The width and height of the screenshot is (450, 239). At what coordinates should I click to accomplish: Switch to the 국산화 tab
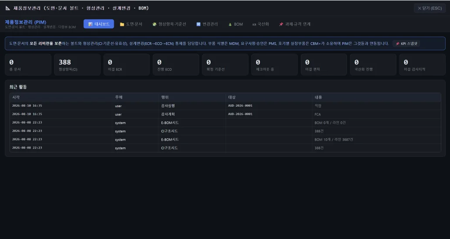pyautogui.click(x=261, y=24)
